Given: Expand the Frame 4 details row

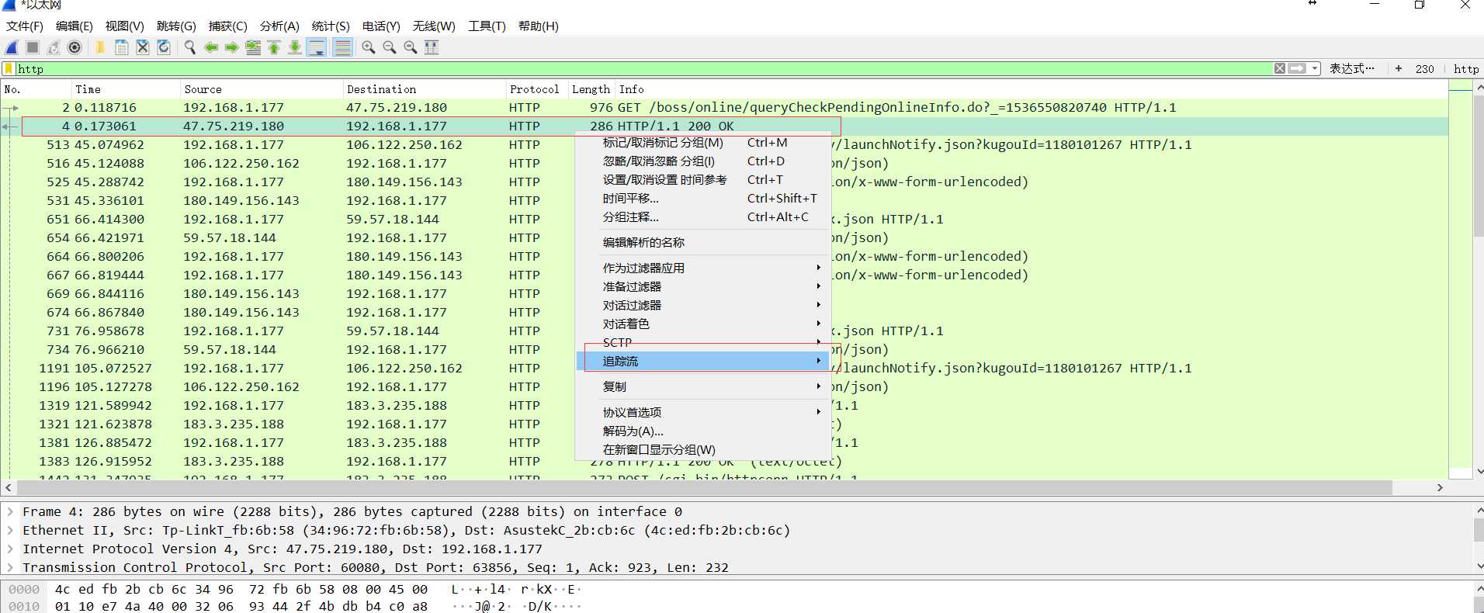Looking at the screenshot, I should point(10,511).
